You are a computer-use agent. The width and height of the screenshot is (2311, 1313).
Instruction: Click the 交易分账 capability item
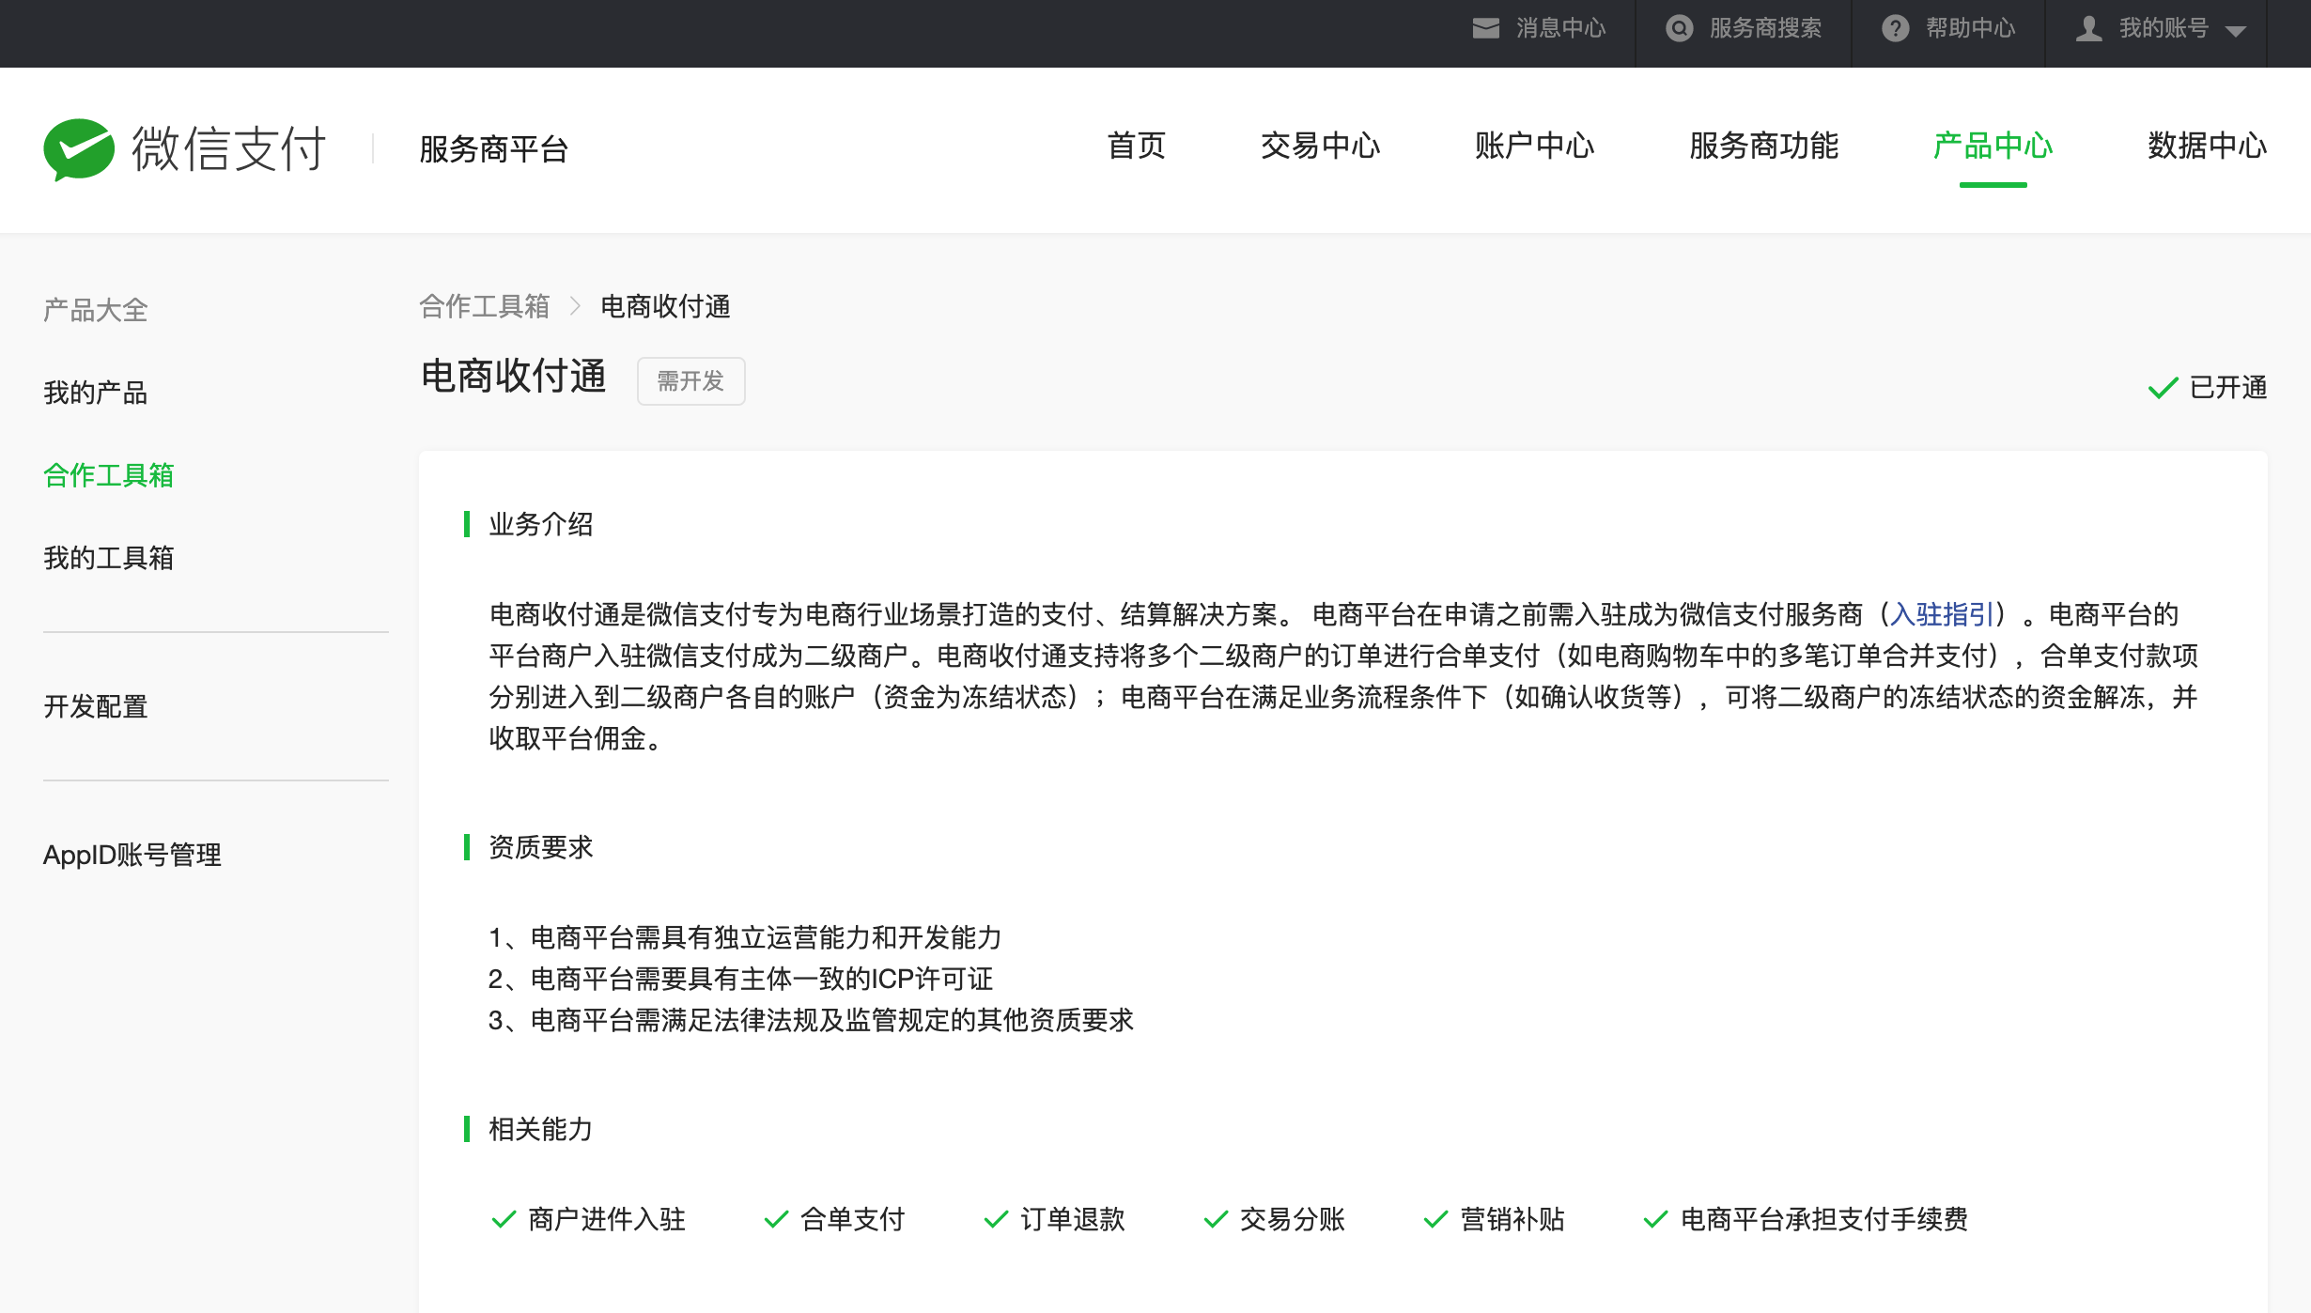(x=1292, y=1219)
